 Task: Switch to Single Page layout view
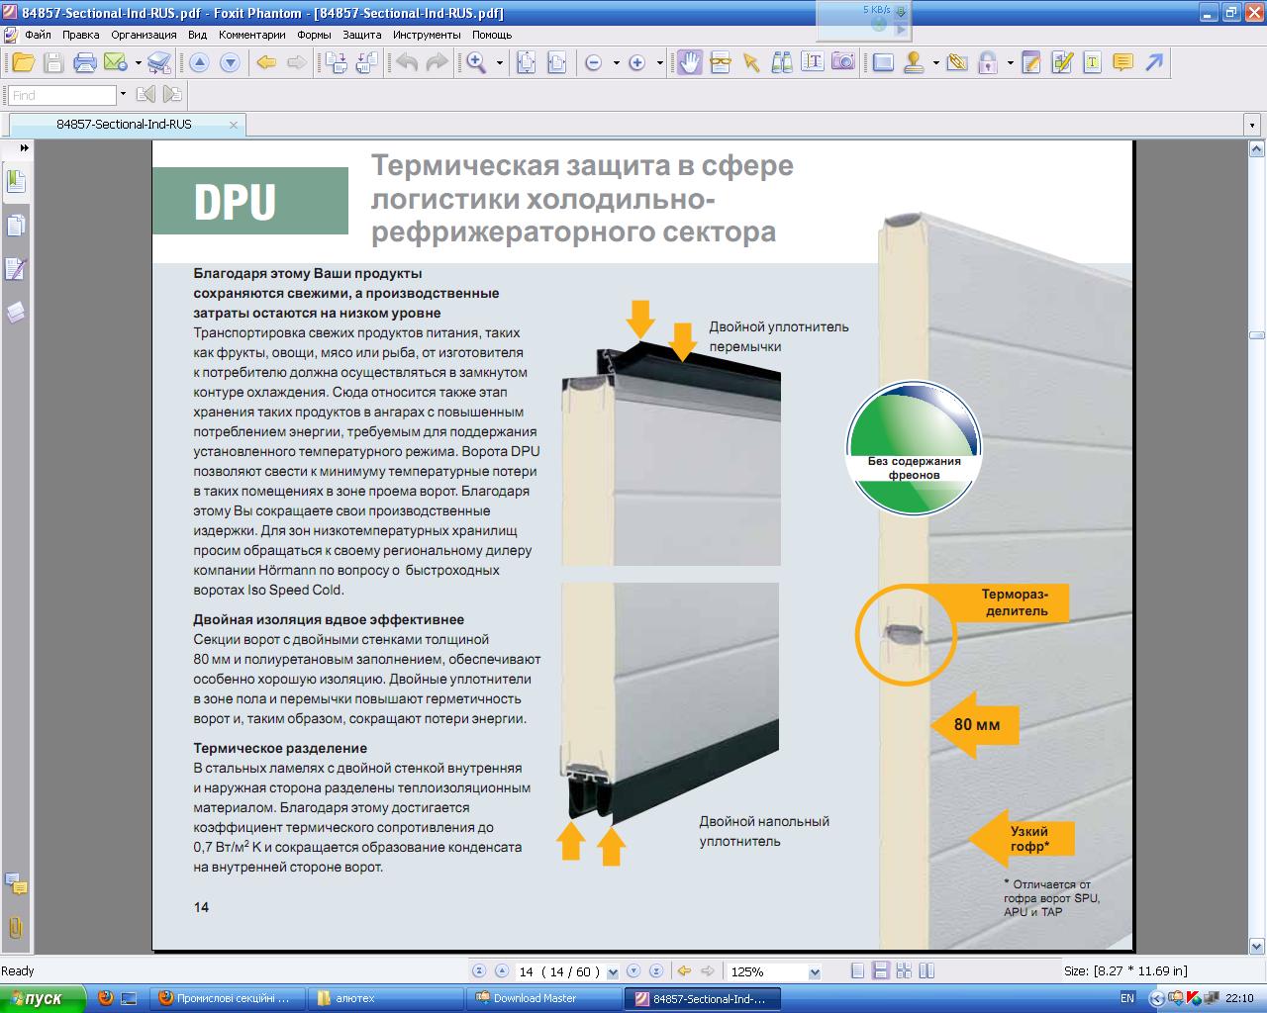pyautogui.click(x=858, y=971)
